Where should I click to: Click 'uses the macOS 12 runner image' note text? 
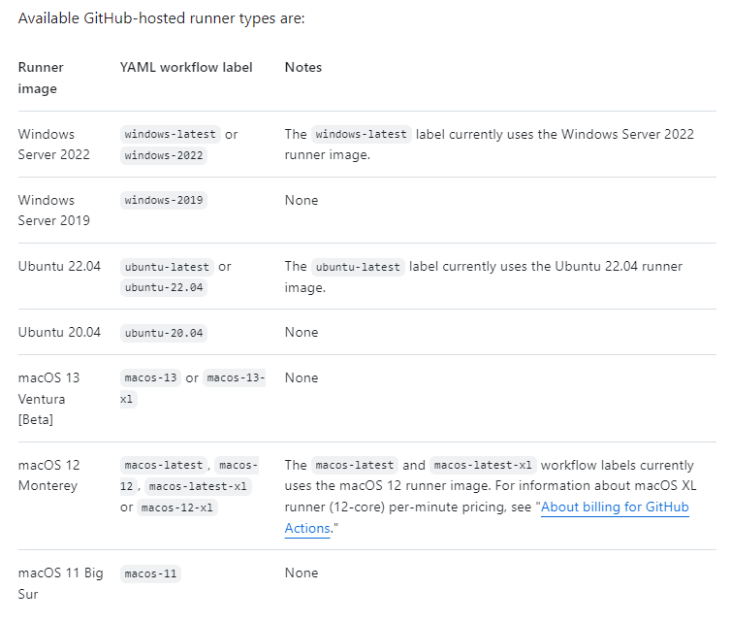388,486
